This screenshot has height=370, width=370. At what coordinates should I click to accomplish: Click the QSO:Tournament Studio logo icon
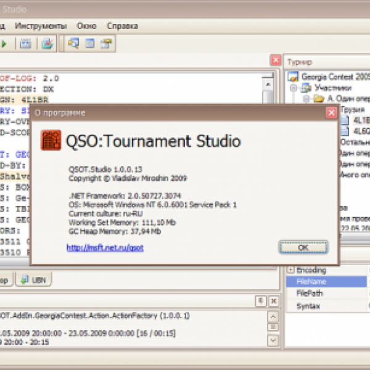[51, 140]
